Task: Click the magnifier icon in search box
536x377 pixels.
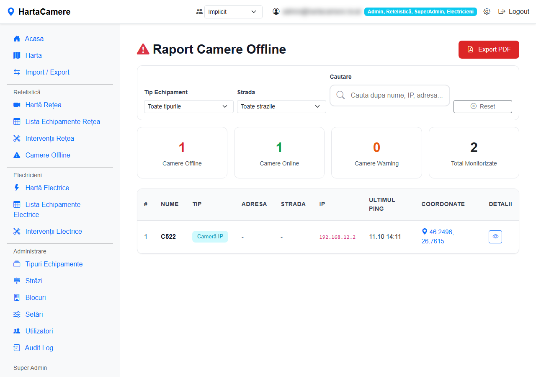Action: coord(340,95)
